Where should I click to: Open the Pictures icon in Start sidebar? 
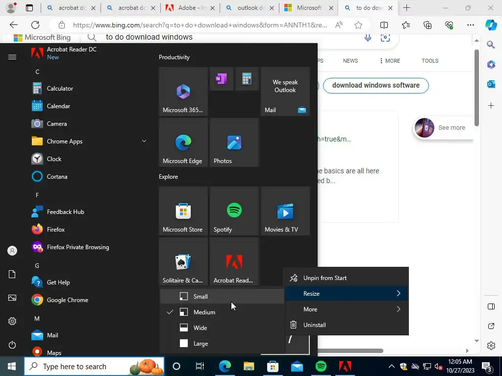[12, 298]
